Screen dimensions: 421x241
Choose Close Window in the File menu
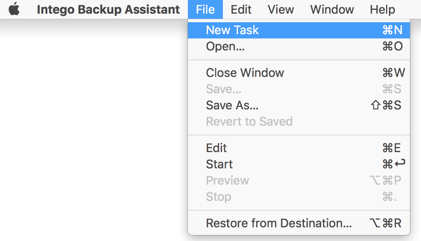pos(299,73)
